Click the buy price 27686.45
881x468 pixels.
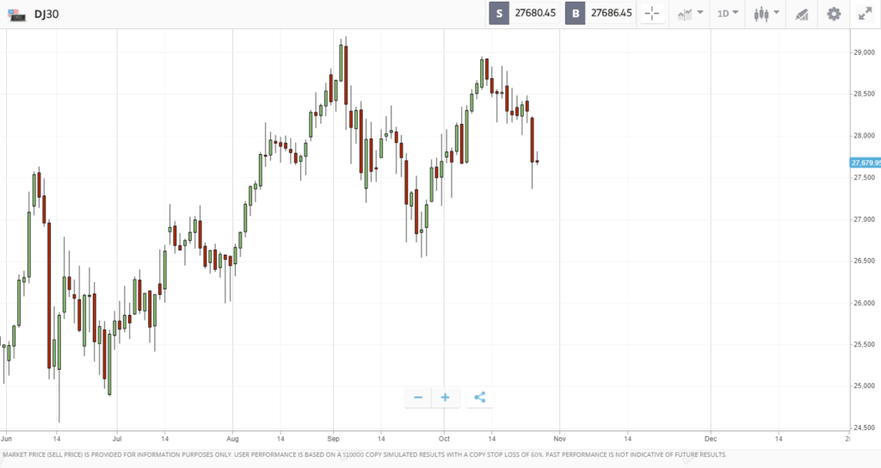point(612,14)
